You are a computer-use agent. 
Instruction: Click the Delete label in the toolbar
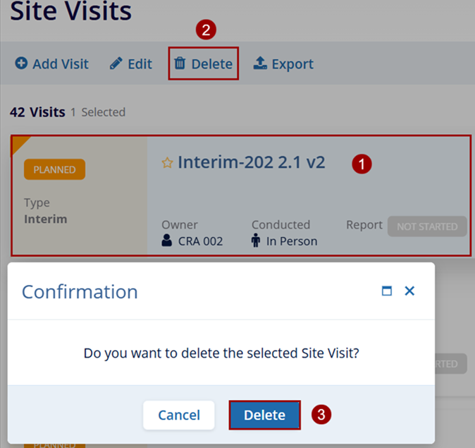coord(211,64)
